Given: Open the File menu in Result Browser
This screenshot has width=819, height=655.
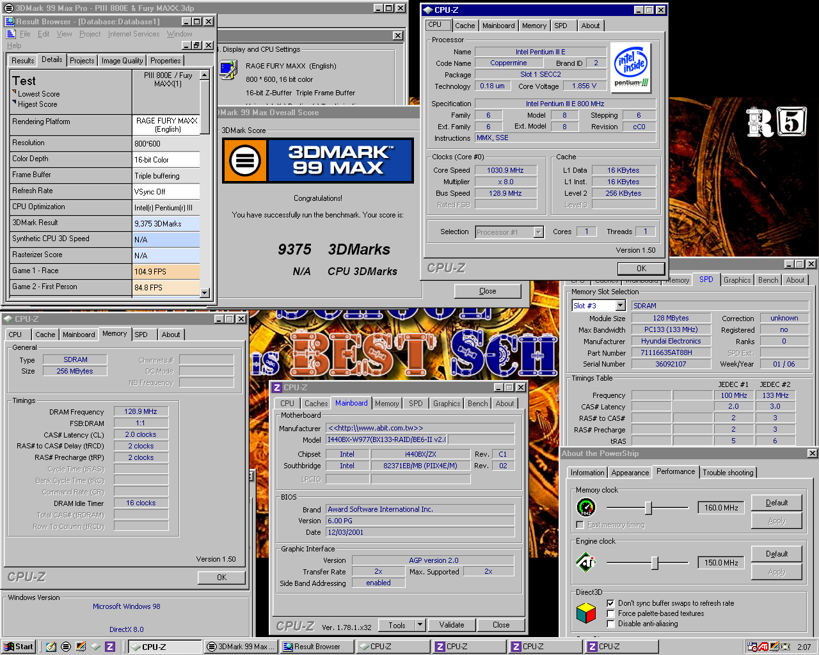Looking at the screenshot, I should tap(25, 34).
